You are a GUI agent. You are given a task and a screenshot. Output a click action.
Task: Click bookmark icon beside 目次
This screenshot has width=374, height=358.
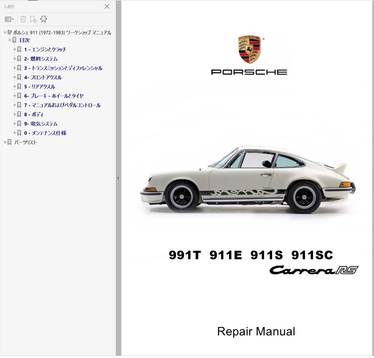click(x=14, y=40)
